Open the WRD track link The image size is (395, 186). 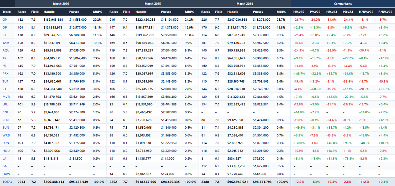6,135
